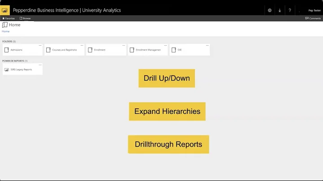The image size is (323, 181).
Task: Open the Admissions folder
Action: coord(22,50)
